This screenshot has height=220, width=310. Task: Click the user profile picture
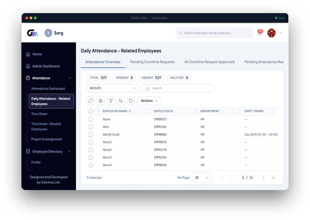[272, 33]
